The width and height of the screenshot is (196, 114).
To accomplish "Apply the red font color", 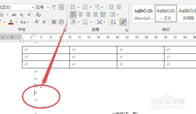I will [11, 22].
